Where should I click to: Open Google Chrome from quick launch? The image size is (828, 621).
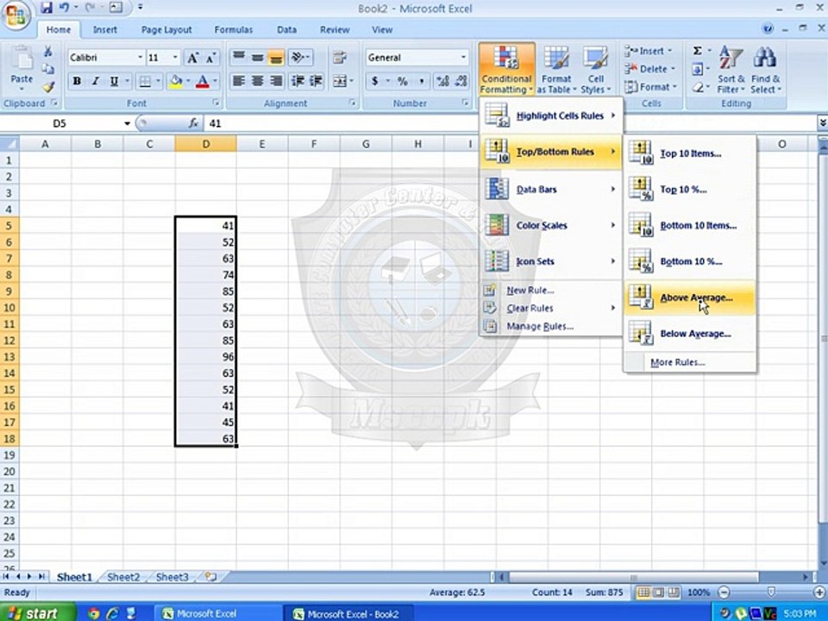click(x=94, y=613)
